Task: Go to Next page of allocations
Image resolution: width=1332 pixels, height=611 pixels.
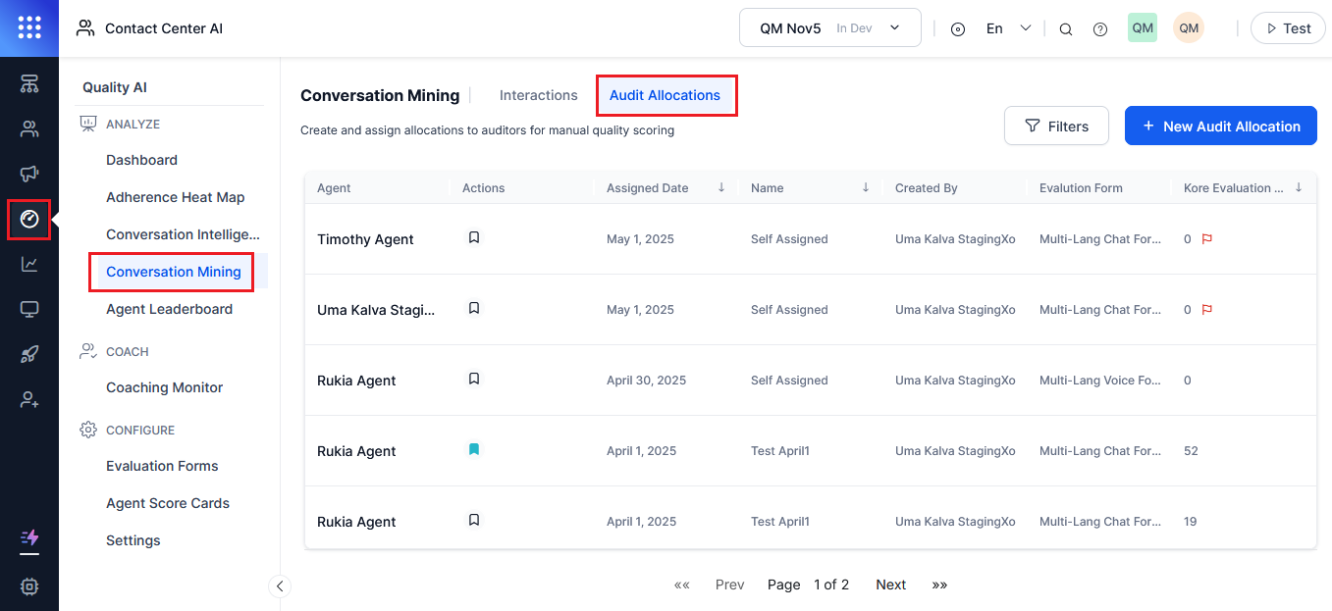Action: 890,585
